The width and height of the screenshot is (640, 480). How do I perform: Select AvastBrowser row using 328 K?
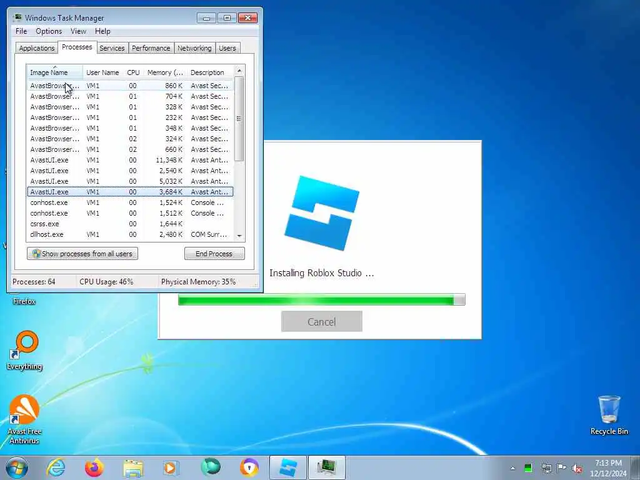pyautogui.click(x=130, y=107)
